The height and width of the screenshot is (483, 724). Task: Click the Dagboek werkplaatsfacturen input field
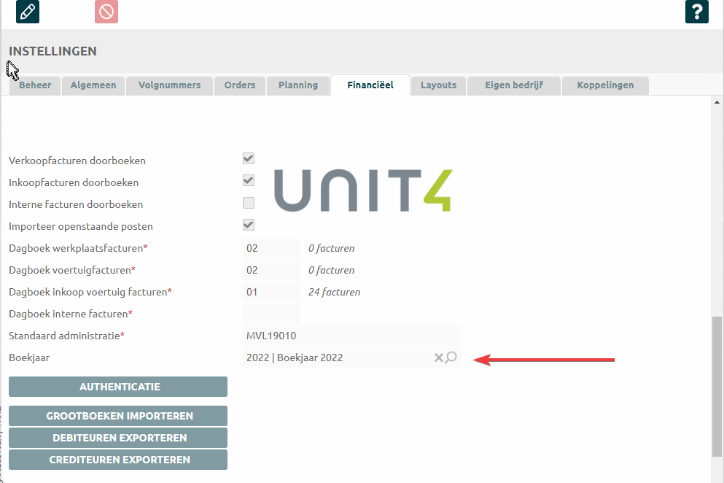[x=270, y=248]
